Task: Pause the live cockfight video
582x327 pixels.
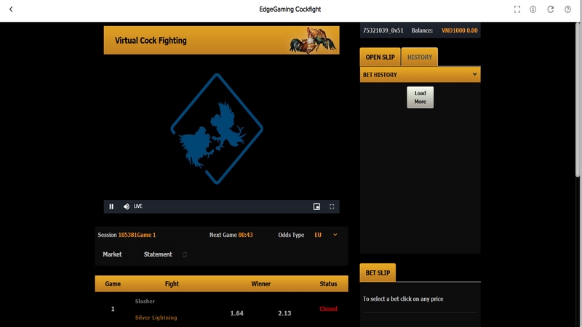Action: [111, 206]
